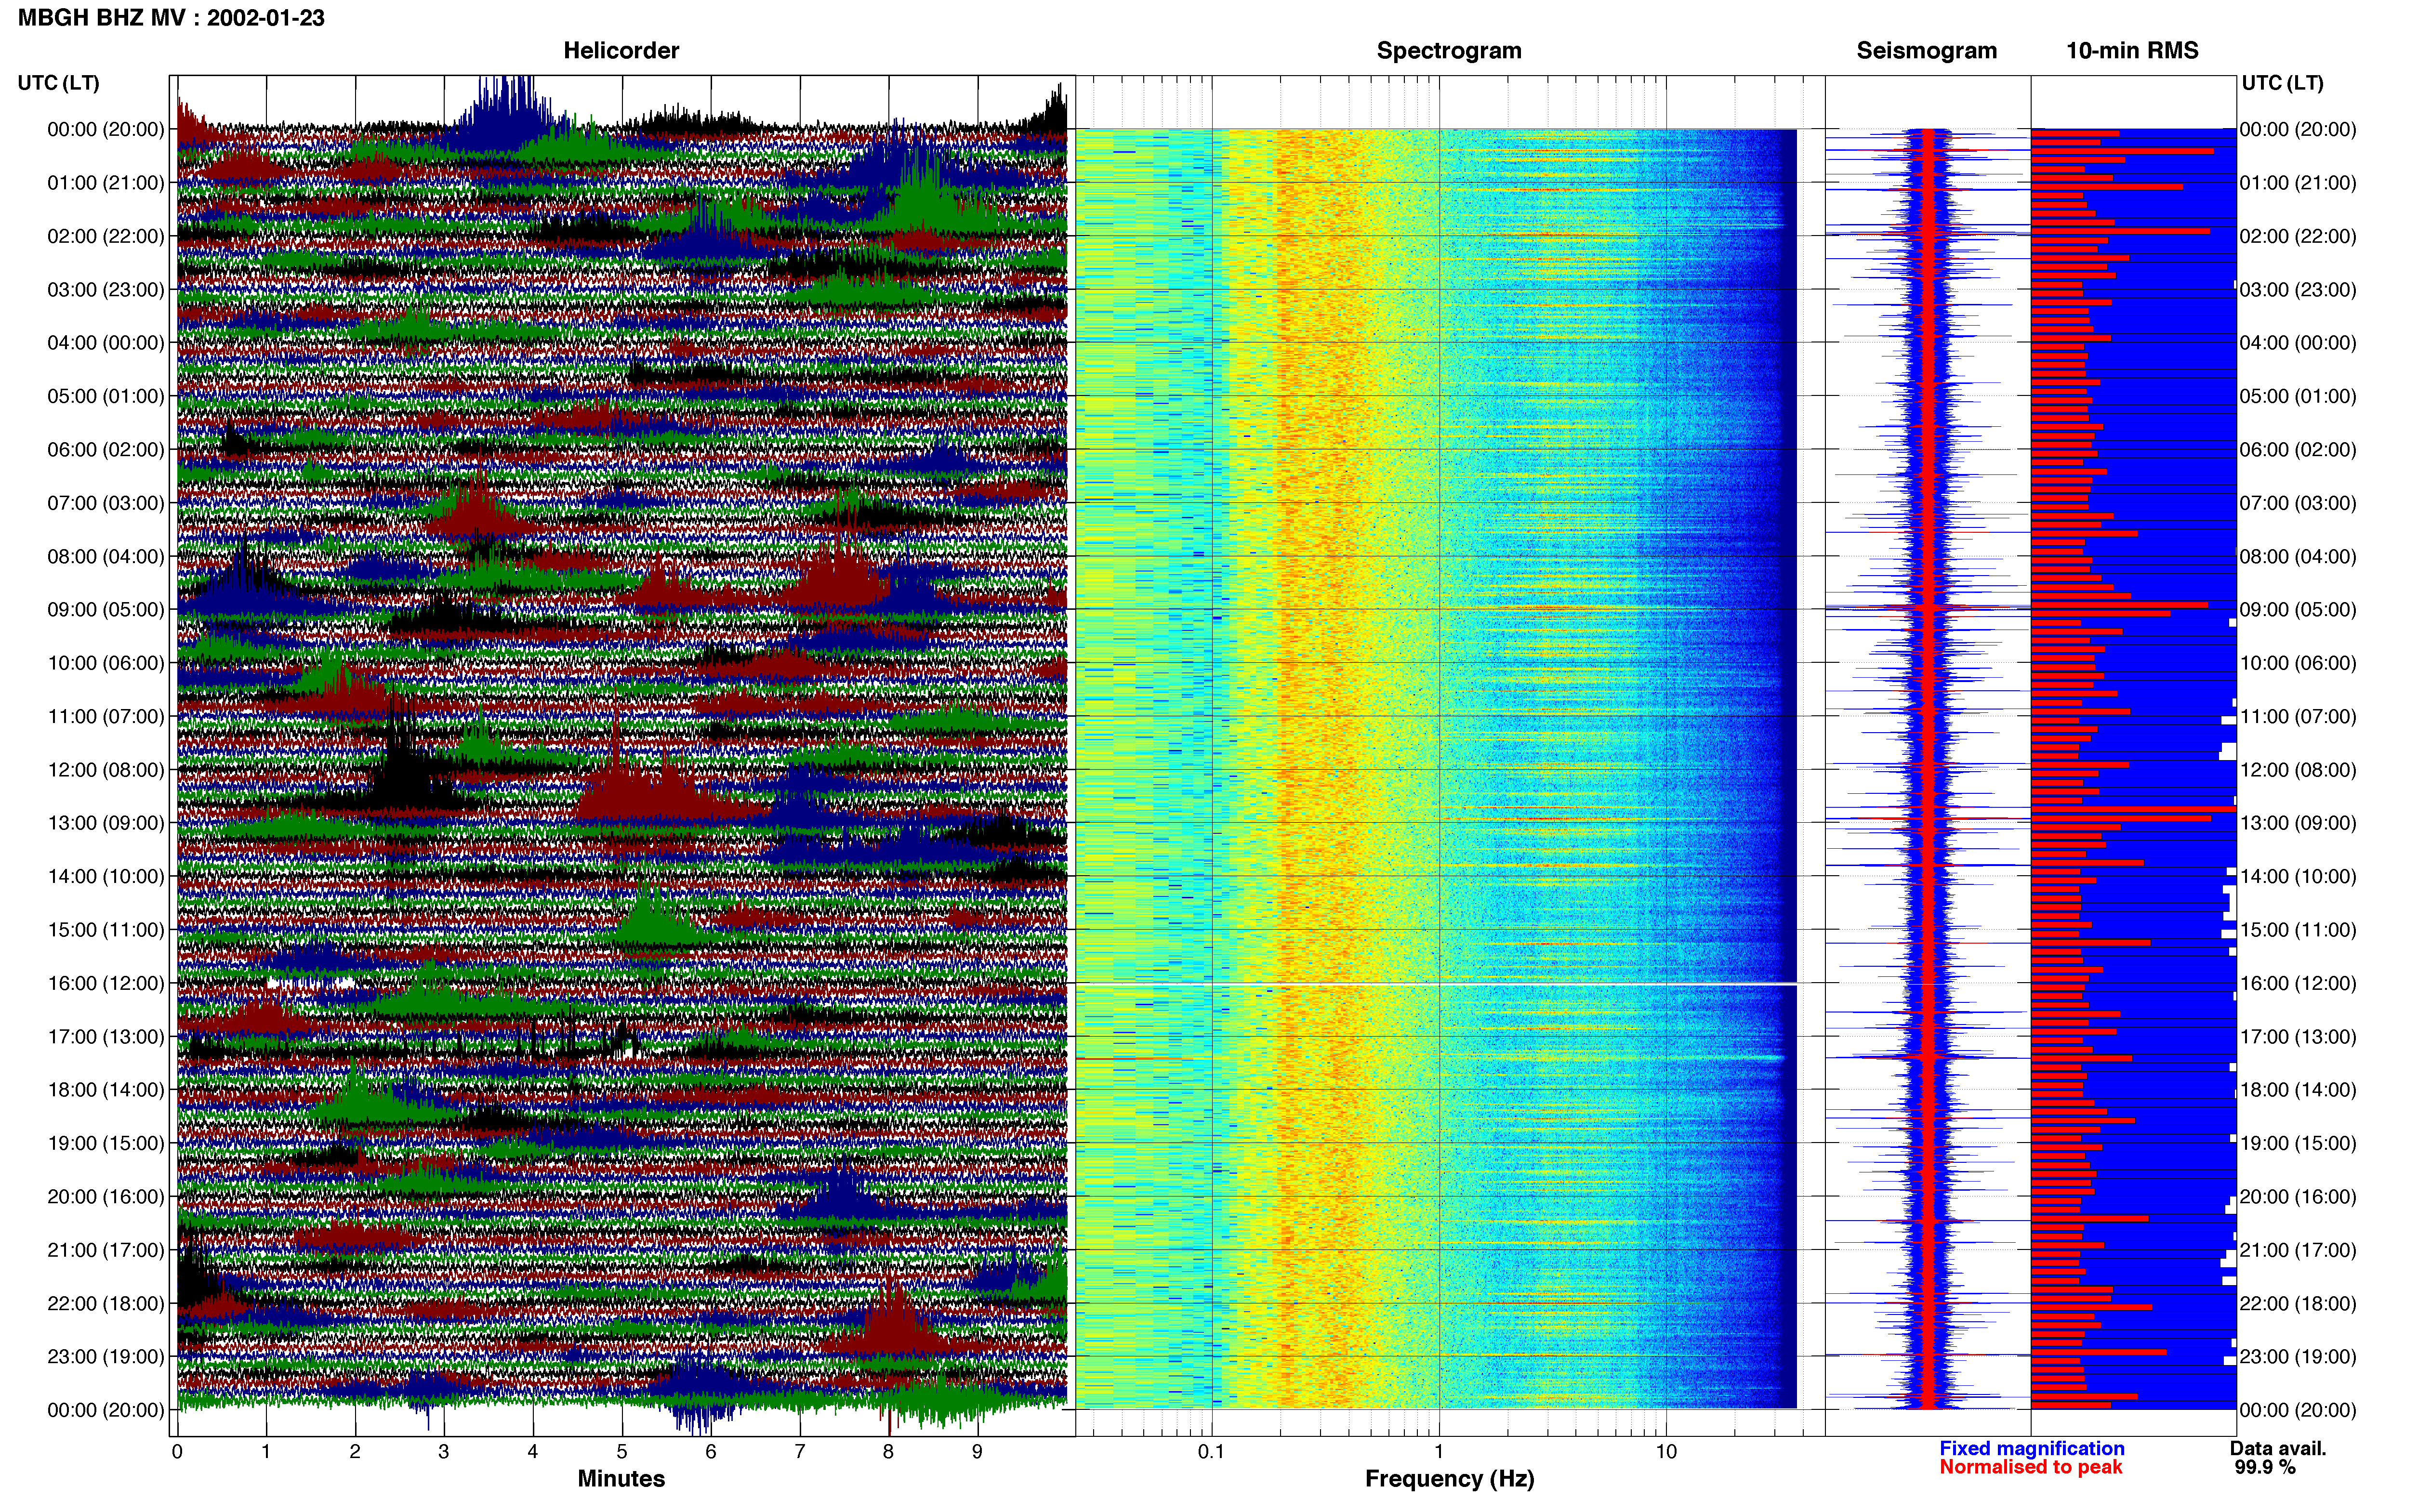The width and height of the screenshot is (2418, 1512).
Task: Click helicorder time label "01:00 (21:00)"
Action: pos(105,183)
